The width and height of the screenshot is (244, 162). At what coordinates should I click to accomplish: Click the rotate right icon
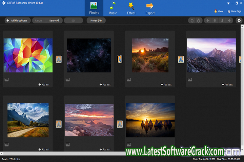(199, 21)
